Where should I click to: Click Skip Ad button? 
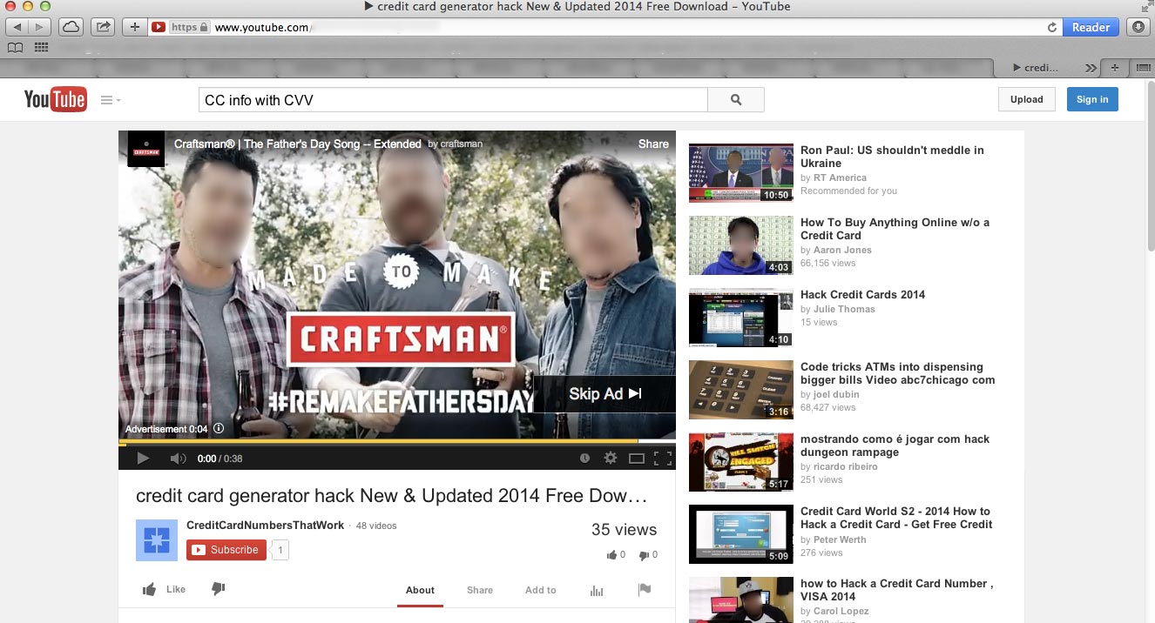point(605,394)
